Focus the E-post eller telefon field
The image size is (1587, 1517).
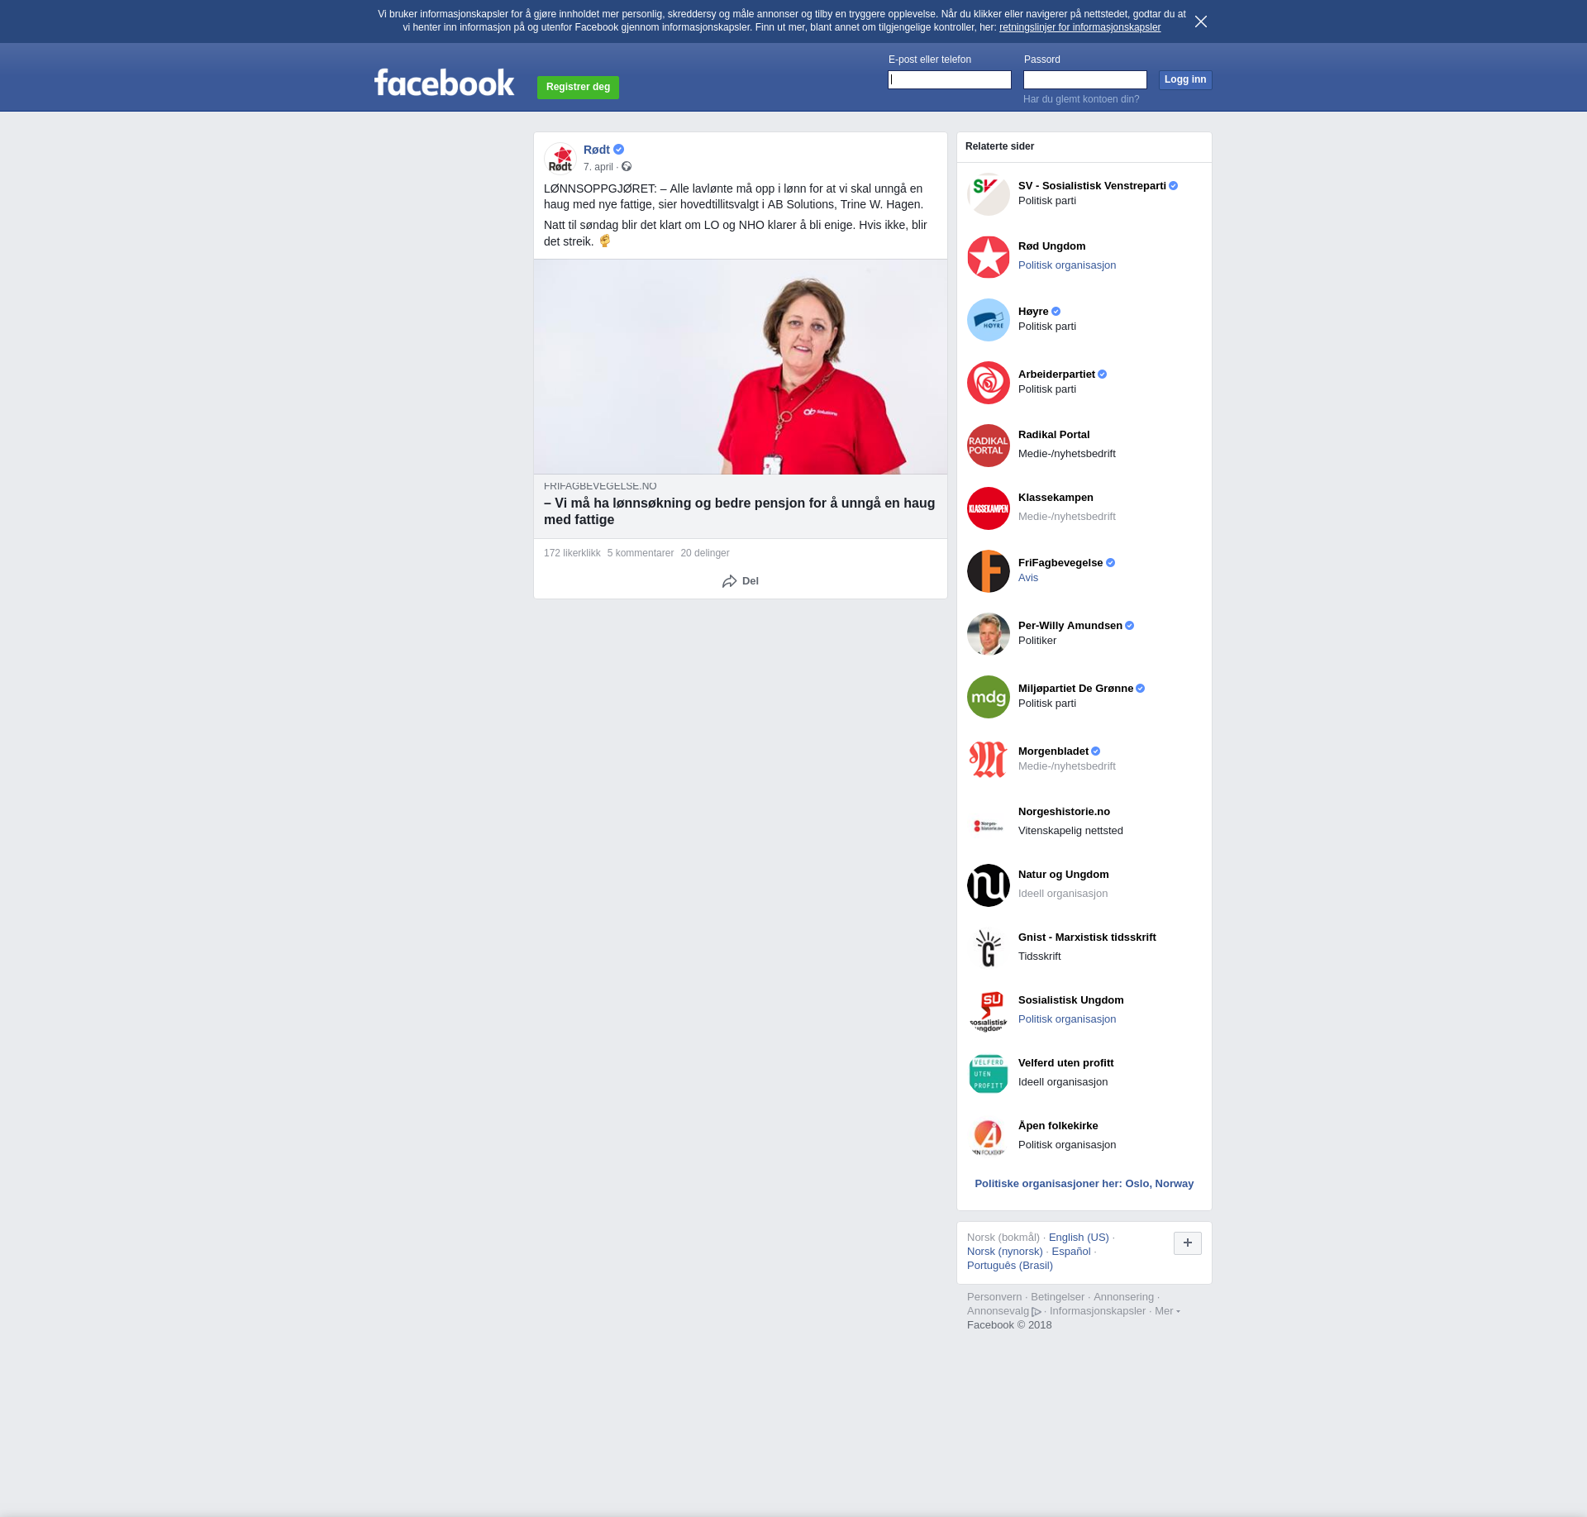pyautogui.click(x=950, y=79)
